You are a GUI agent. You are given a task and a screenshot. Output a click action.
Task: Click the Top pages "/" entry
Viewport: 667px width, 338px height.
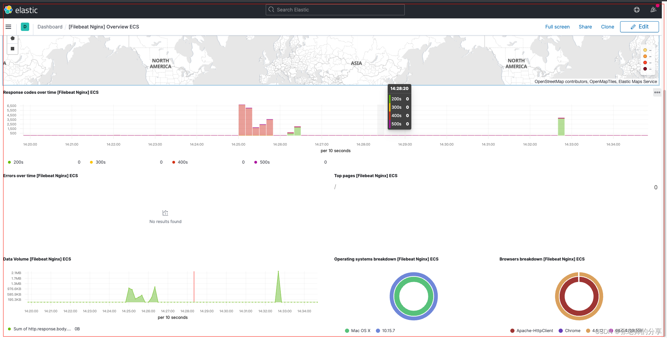coord(335,187)
